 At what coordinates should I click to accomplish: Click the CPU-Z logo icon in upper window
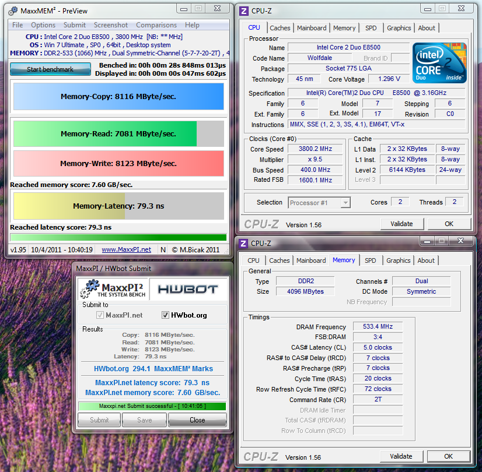pos(244,11)
